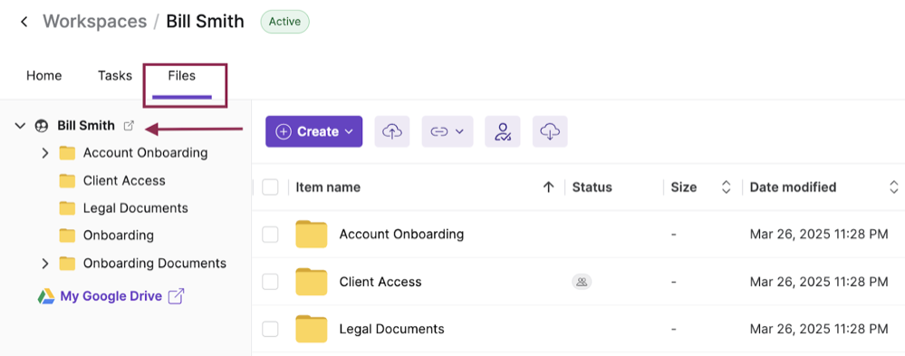This screenshot has width=905, height=356.
Task: Select the Onboarding folder in sidebar
Action: [119, 235]
